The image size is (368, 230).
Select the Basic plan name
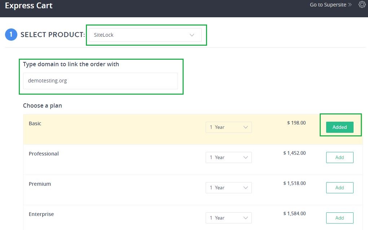[x=35, y=123]
